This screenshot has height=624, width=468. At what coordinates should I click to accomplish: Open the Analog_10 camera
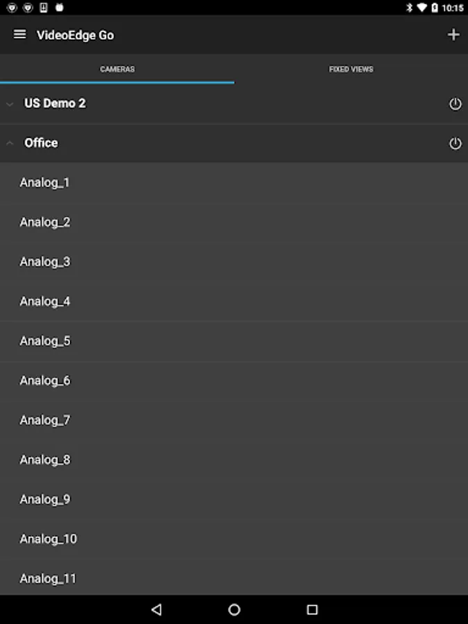coord(48,539)
